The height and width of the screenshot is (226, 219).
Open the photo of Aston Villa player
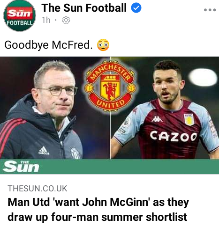tap(165, 108)
